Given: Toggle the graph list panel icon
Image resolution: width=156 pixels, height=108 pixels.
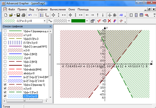Looking at the screenshot, I should point(42,15).
